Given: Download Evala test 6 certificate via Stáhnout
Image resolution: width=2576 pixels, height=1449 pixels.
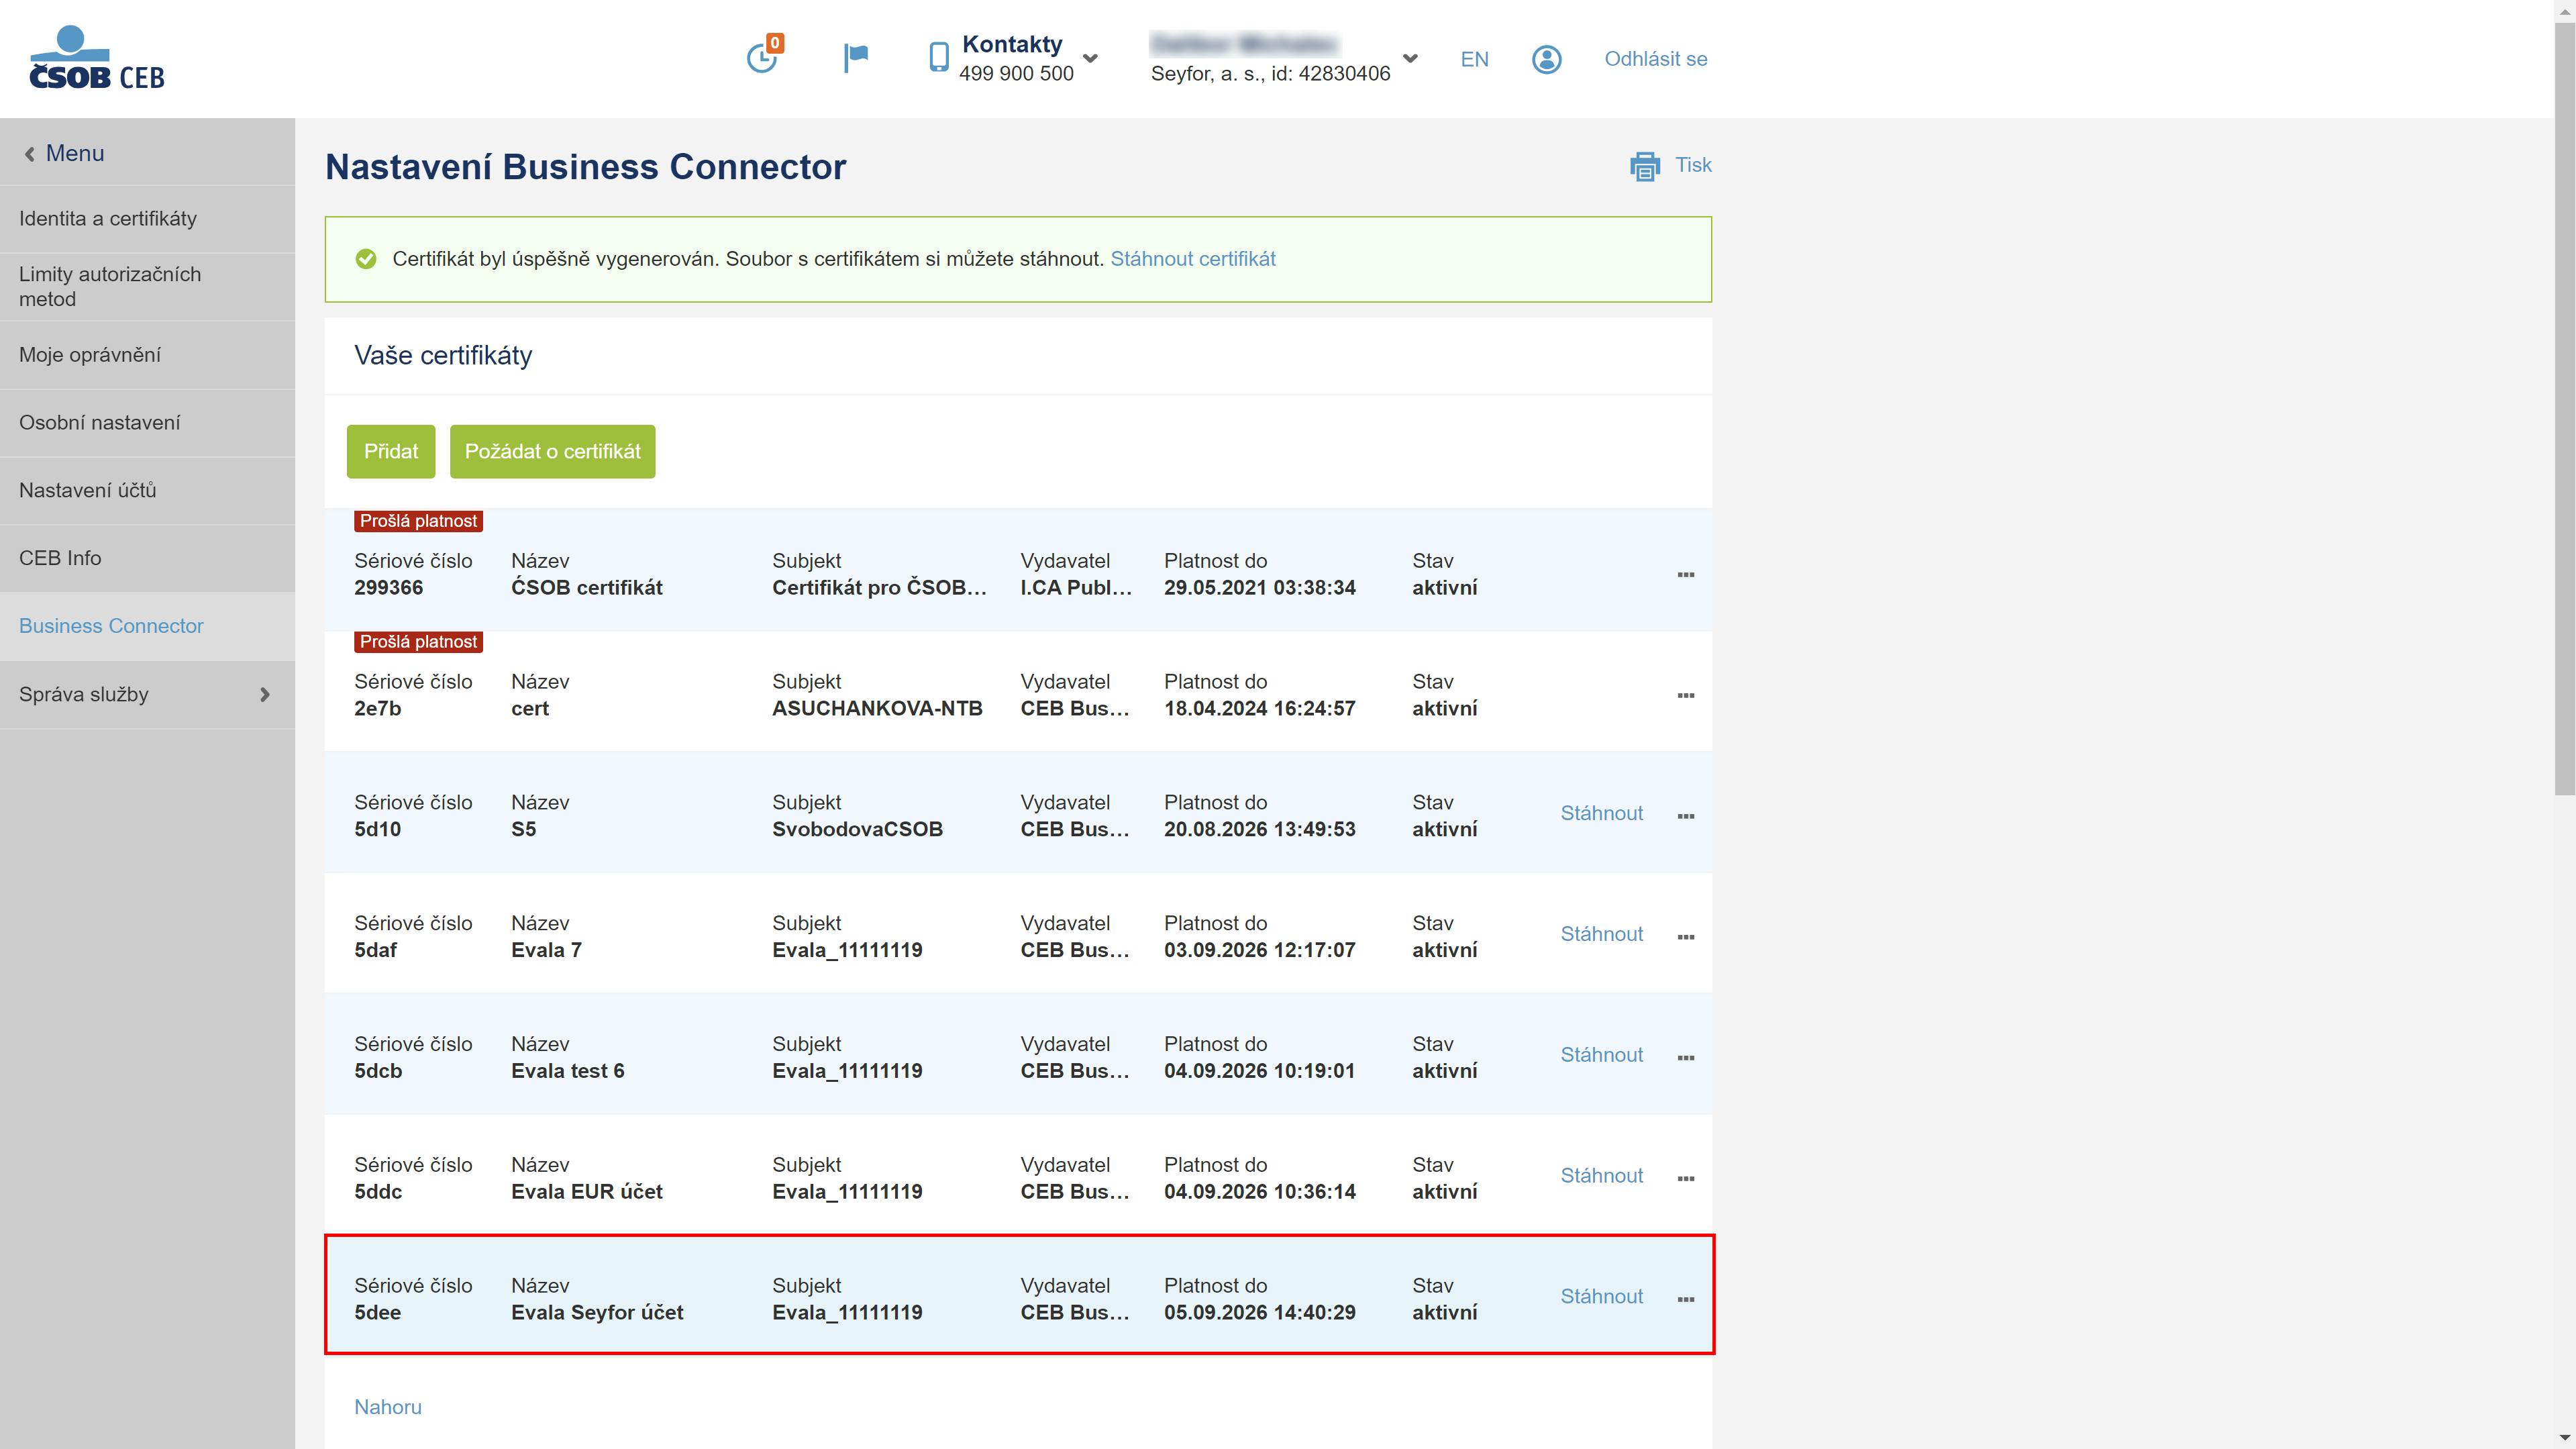Looking at the screenshot, I should coord(1601,1056).
